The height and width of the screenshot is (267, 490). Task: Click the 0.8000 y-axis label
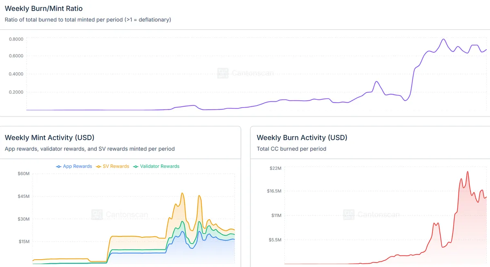point(16,39)
